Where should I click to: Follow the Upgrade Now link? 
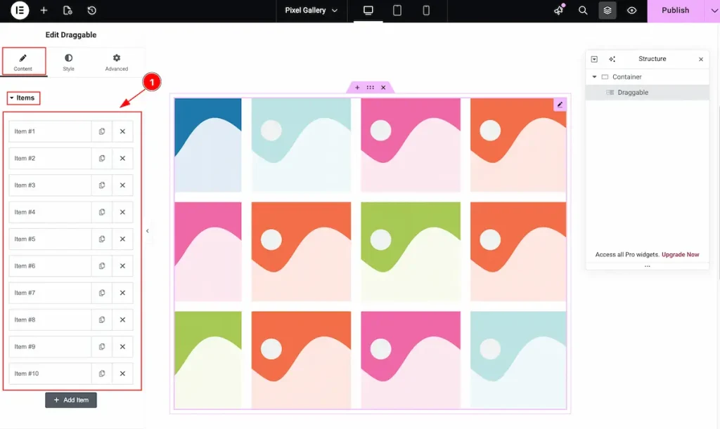[681, 255]
